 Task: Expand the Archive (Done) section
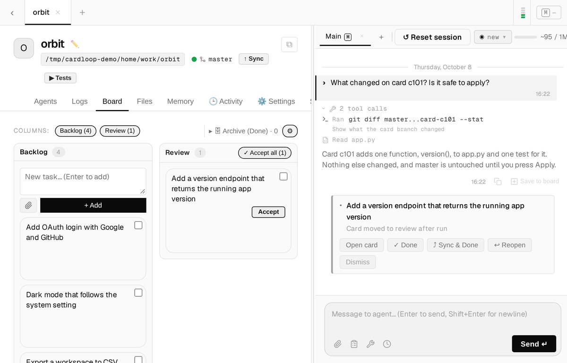point(243,131)
